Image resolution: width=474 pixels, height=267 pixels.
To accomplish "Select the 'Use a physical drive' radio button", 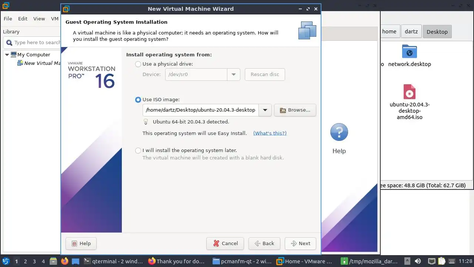I will pyautogui.click(x=138, y=64).
